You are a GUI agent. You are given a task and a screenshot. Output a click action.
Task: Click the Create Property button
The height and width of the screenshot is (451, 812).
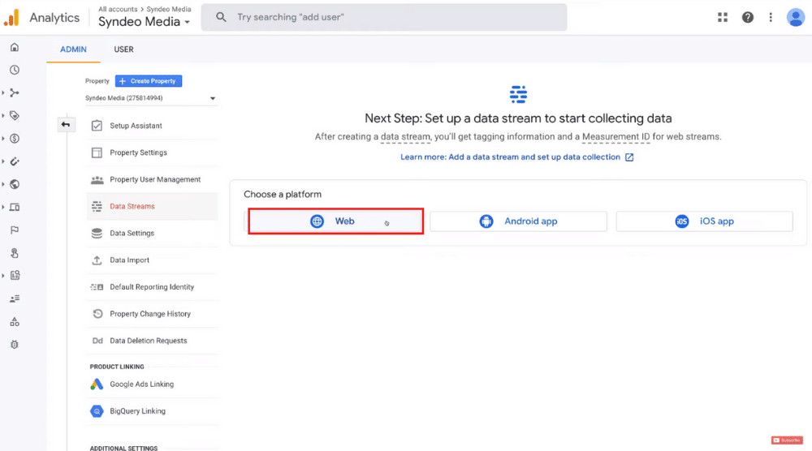point(149,81)
